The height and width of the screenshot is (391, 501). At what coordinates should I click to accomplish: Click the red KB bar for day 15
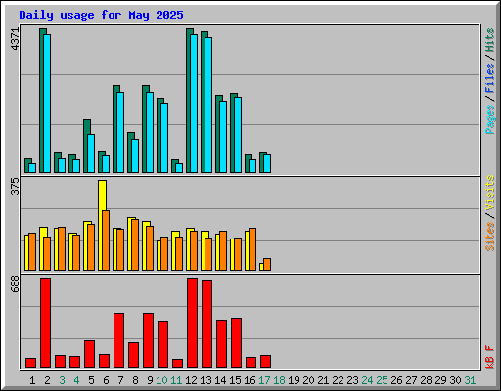click(237, 343)
